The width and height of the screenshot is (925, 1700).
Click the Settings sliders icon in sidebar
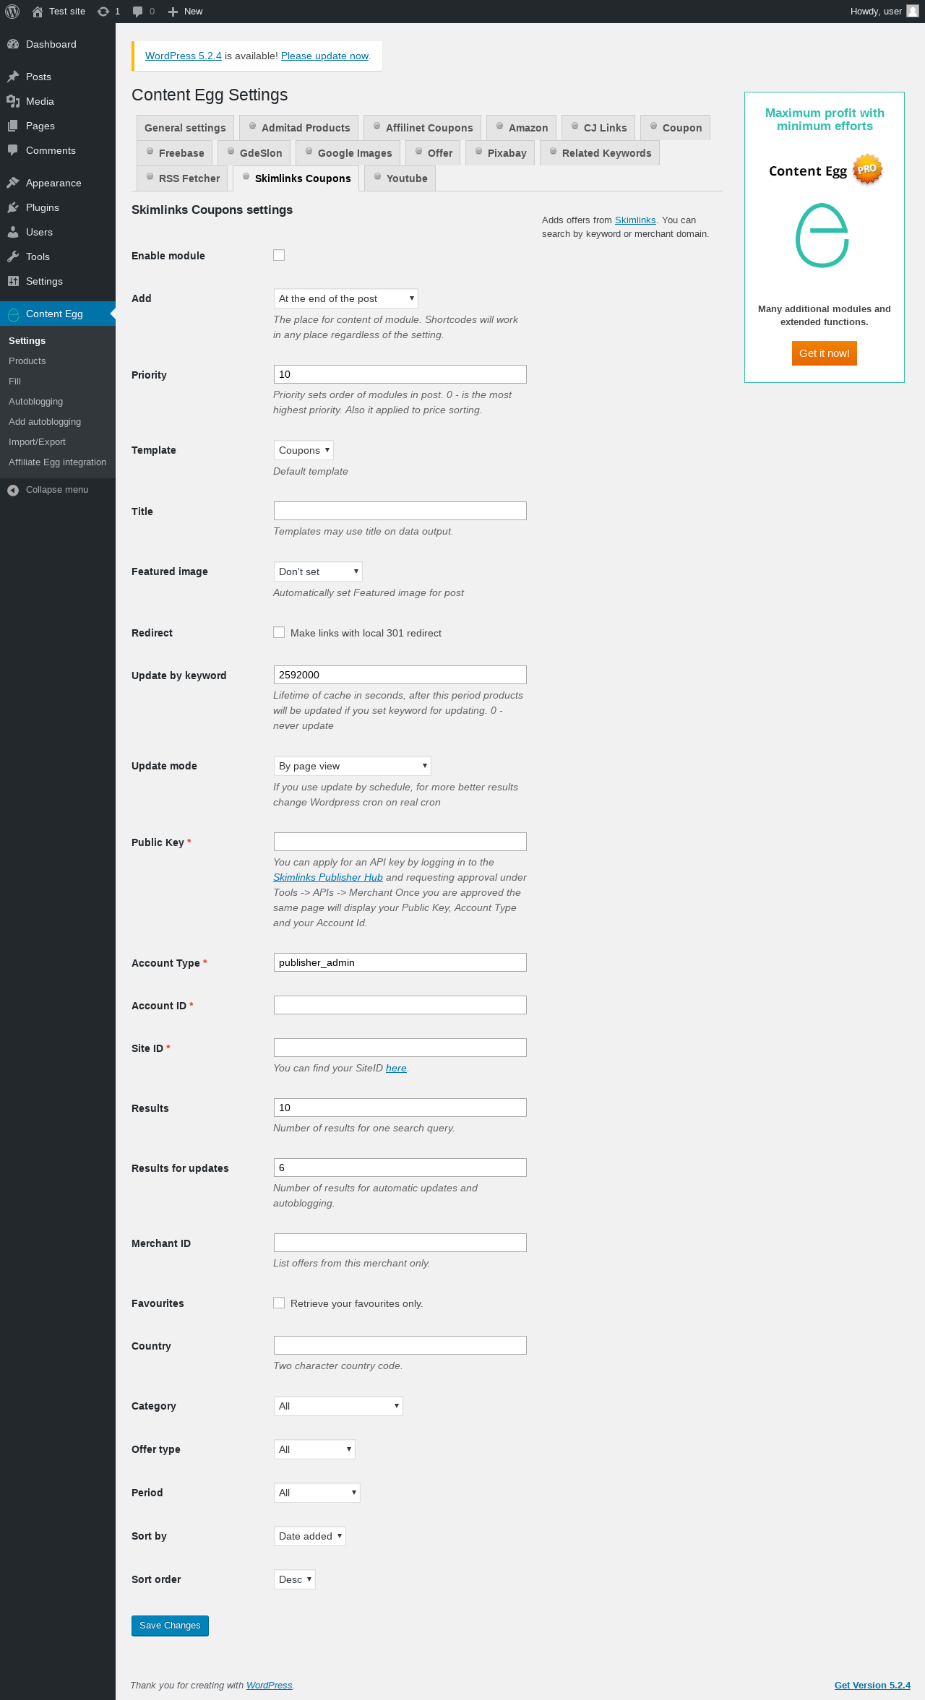click(13, 281)
